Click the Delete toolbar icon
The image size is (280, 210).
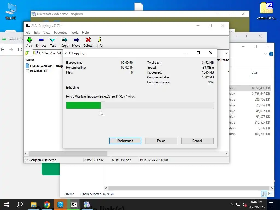point(88,42)
